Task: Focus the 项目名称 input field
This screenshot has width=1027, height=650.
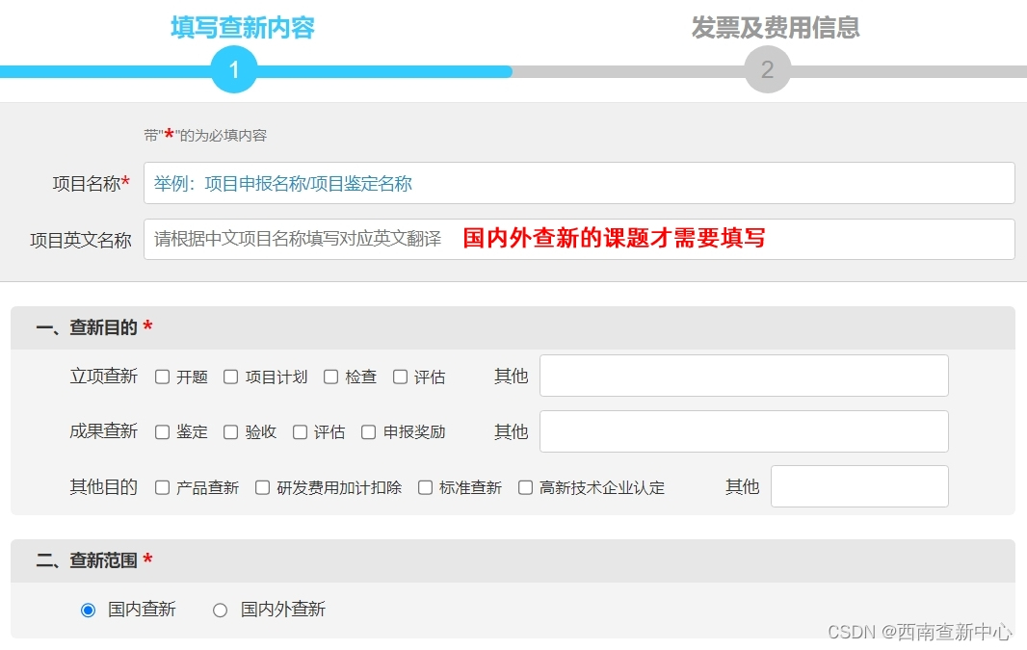Action: tap(579, 183)
